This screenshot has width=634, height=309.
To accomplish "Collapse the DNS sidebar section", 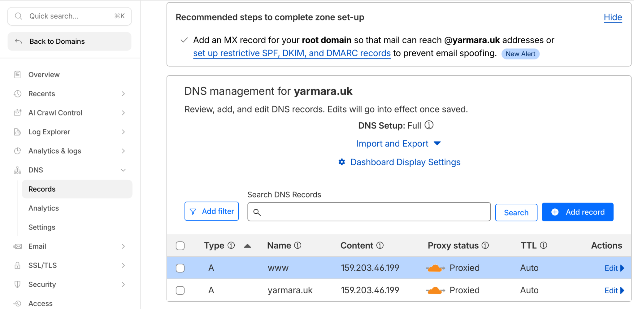I will [123, 170].
